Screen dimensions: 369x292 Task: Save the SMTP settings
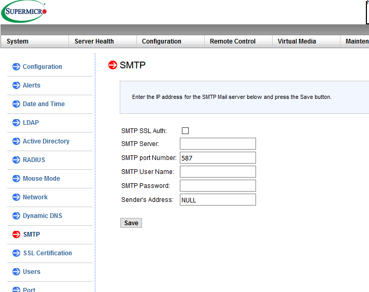131,223
